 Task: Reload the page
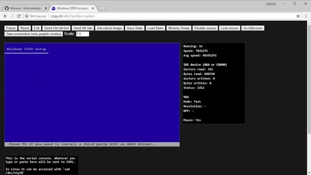[19, 16]
